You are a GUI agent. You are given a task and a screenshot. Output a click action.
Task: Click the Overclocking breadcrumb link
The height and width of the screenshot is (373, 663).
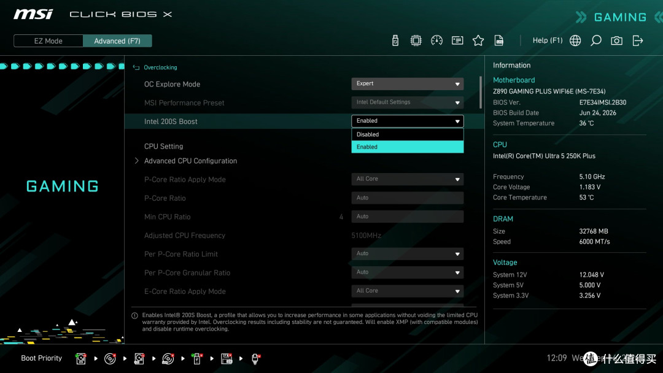(160, 67)
